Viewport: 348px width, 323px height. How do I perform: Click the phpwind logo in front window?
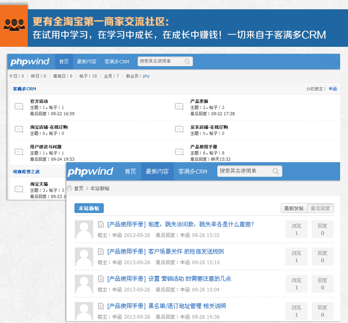pyautogui.click(x=90, y=171)
